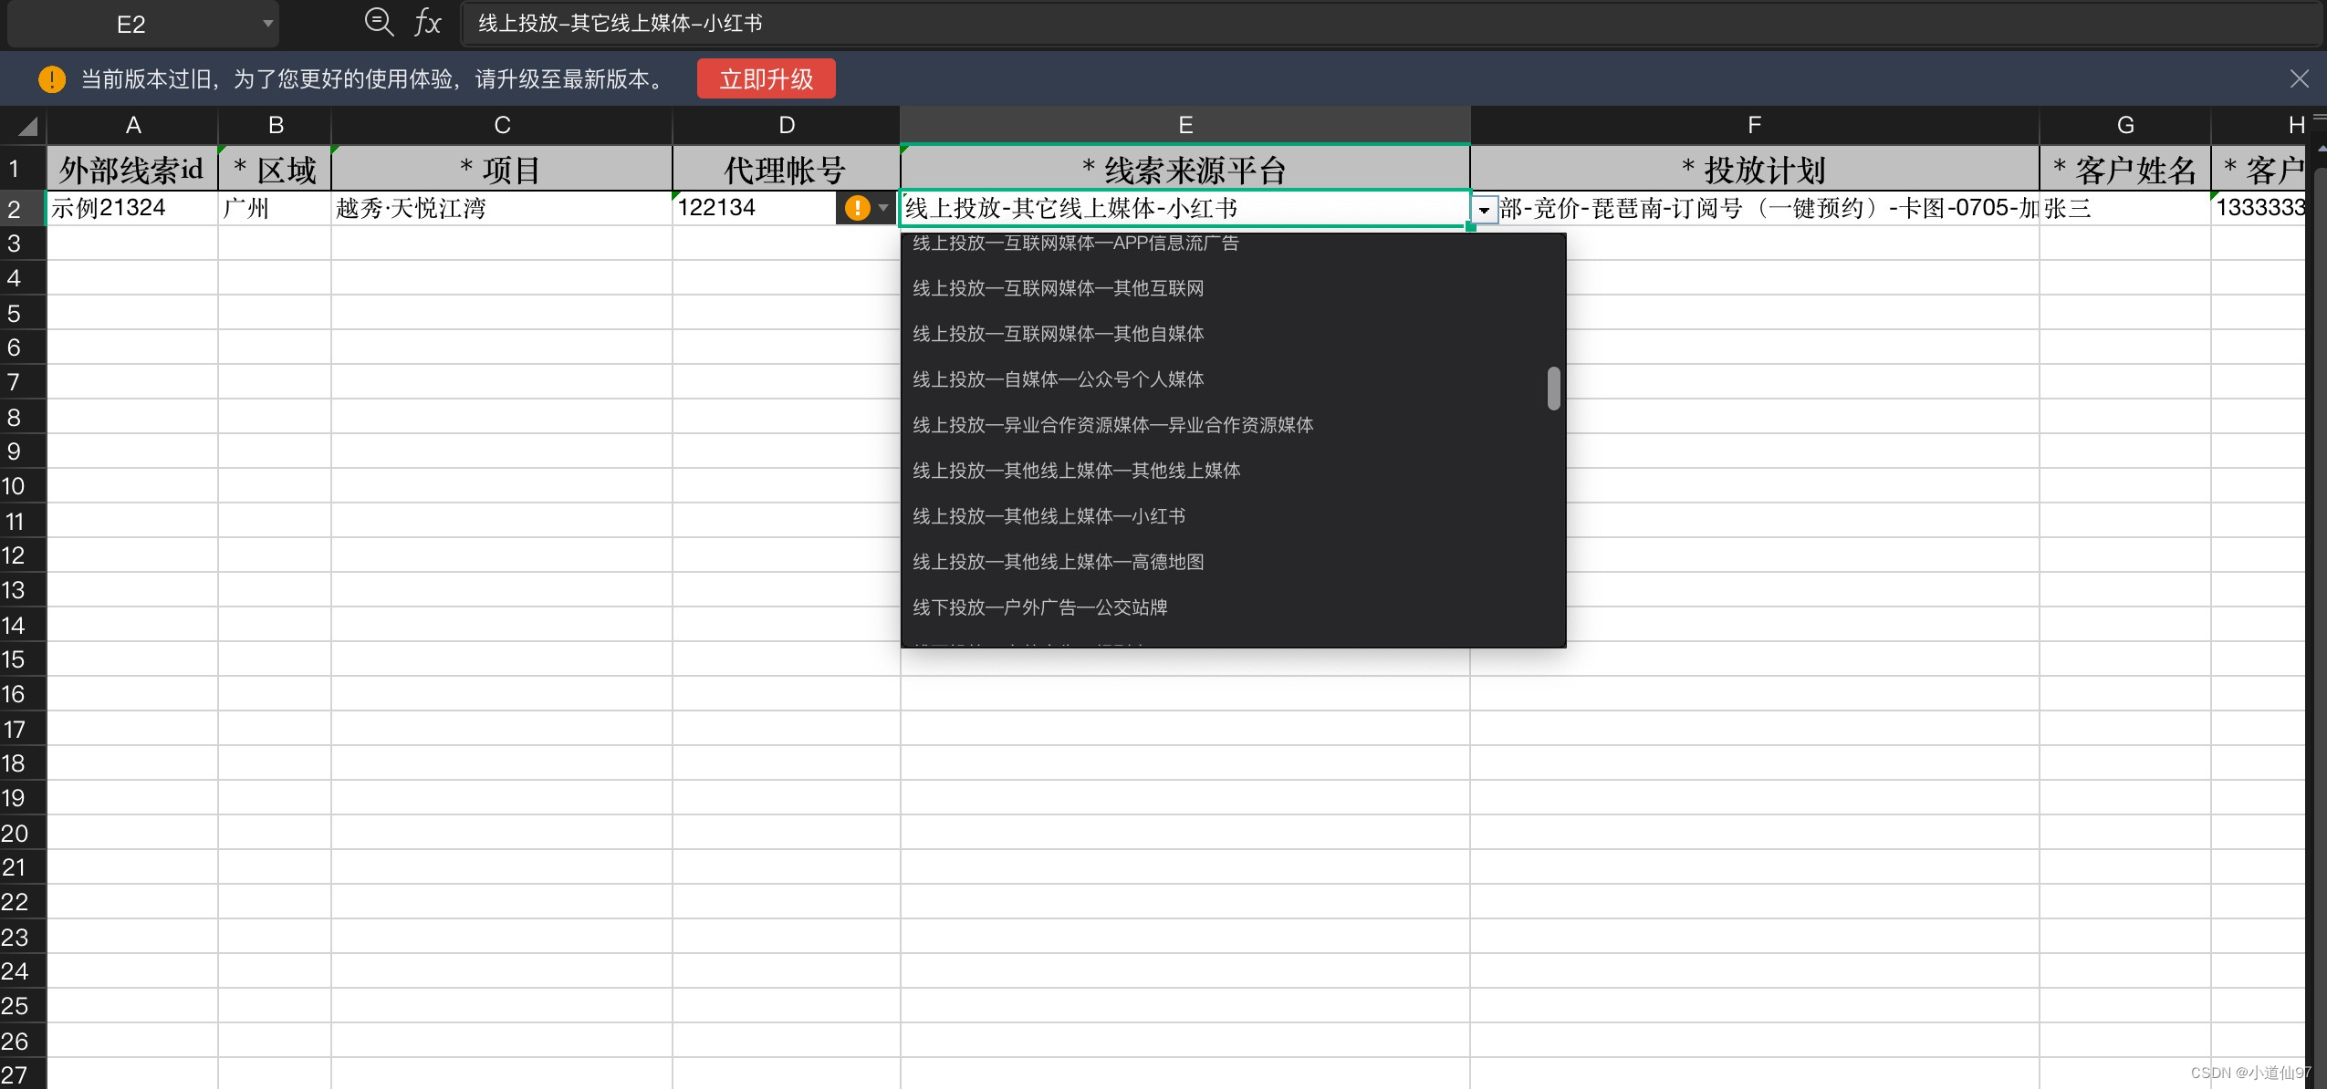The width and height of the screenshot is (2327, 1089).
Task: Choose 线上投放—其他线上媒体—高德地图 option
Action: pyautogui.click(x=1058, y=562)
